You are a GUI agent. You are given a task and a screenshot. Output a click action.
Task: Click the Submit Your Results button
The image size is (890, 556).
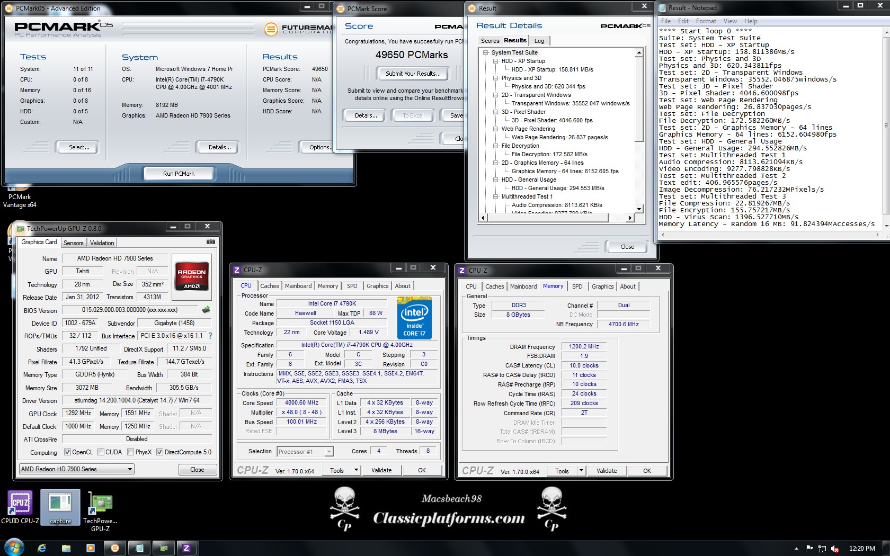[x=413, y=74]
